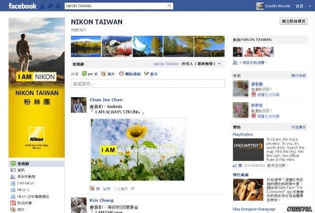The width and height of the screenshot is (315, 213).
Task: Open Chun Jen Chen's avatar
Action: pyautogui.click(x=79, y=105)
